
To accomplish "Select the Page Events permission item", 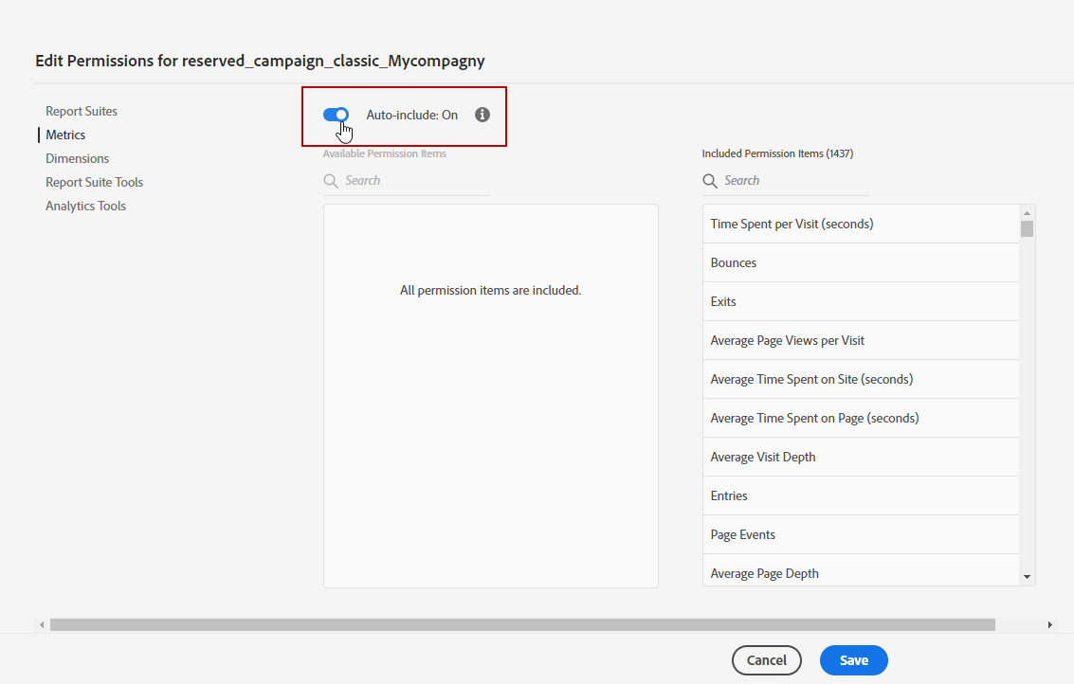I will pyautogui.click(x=861, y=534).
